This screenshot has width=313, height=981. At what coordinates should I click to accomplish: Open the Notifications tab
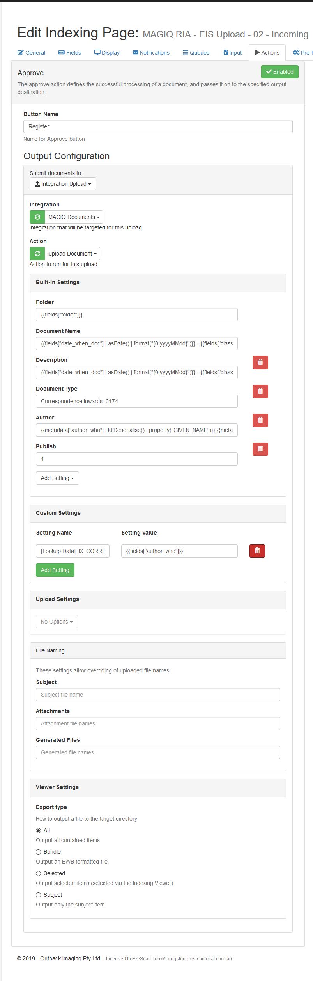(151, 53)
